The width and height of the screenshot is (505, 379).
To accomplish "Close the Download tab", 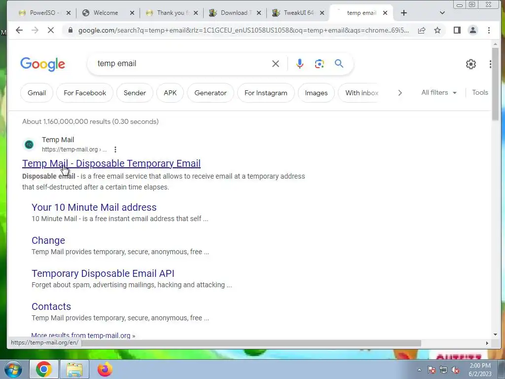I will 259,13.
